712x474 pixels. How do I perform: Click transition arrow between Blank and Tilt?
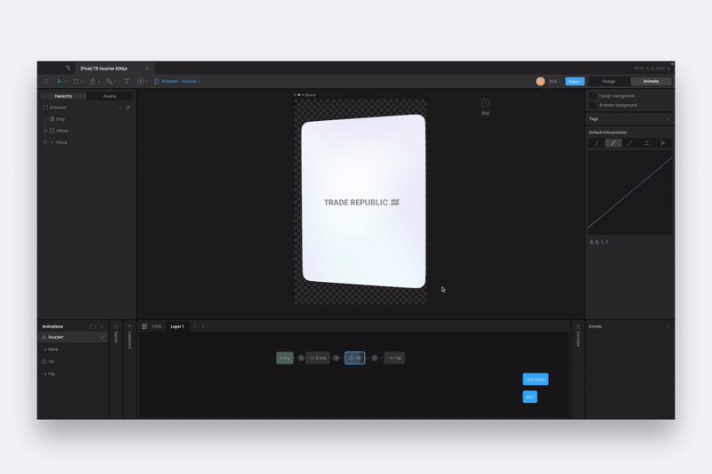[336, 358]
